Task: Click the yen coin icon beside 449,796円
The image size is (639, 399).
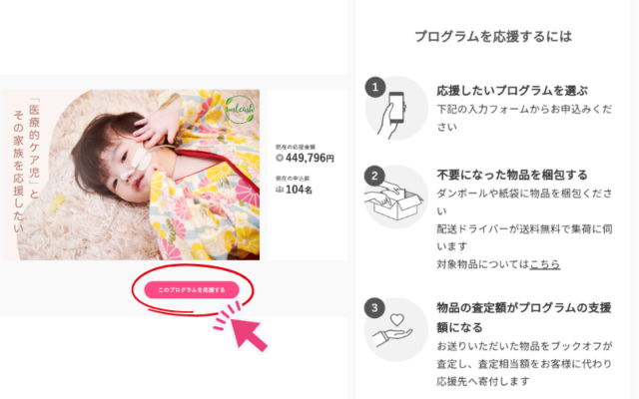Action: click(280, 158)
